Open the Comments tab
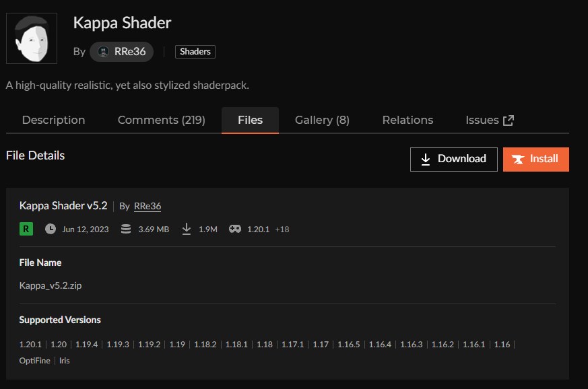This screenshot has width=588, height=389. [161, 119]
